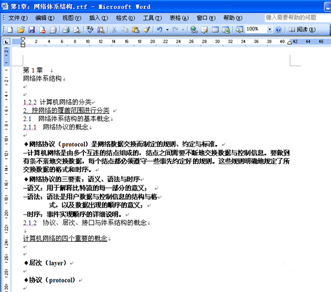The width and height of the screenshot is (331, 292).
Task: Insert a hyperlink with the globe icon
Action: click(194, 30)
